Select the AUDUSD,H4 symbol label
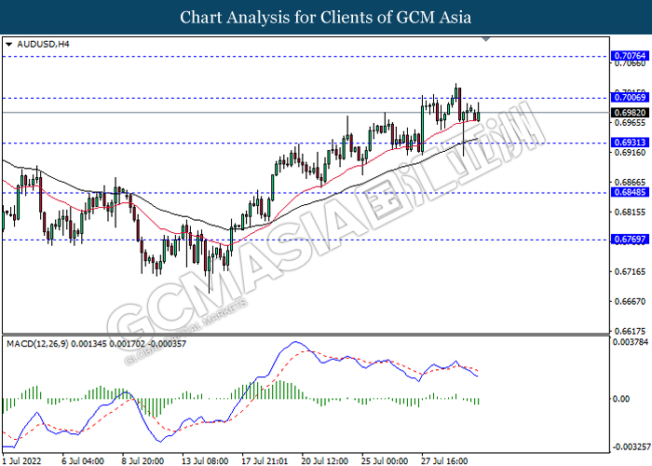Viewport: 652px width, 466px height. tap(43, 44)
